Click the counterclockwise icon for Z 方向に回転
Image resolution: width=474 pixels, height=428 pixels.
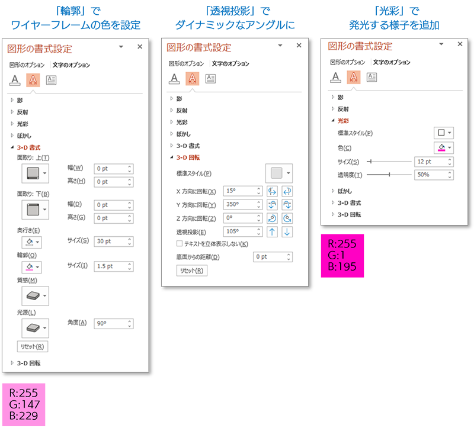[288, 218]
